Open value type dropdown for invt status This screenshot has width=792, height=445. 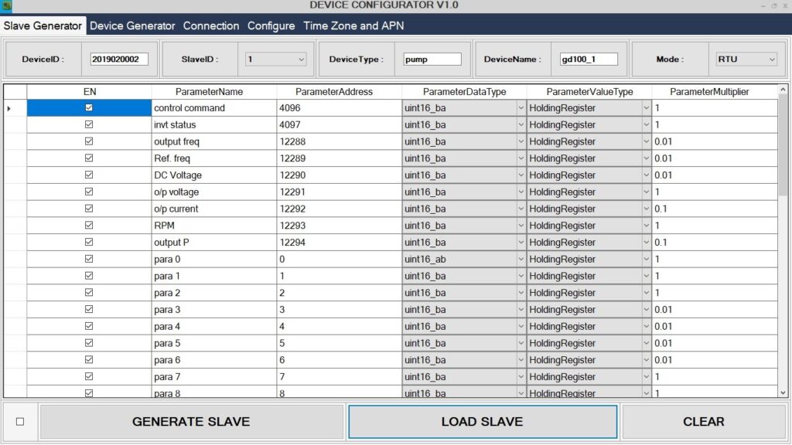[646, 124]
